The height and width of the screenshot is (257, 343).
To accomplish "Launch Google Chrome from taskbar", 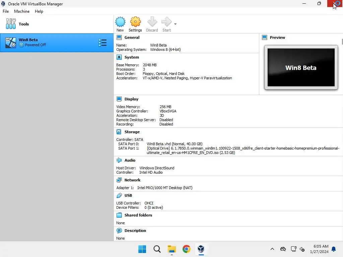I will [186, 249].
